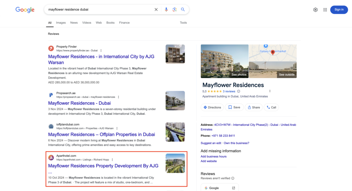Switch to Videos tab
The height and width of the screenshot is (191, 352).
87,23
